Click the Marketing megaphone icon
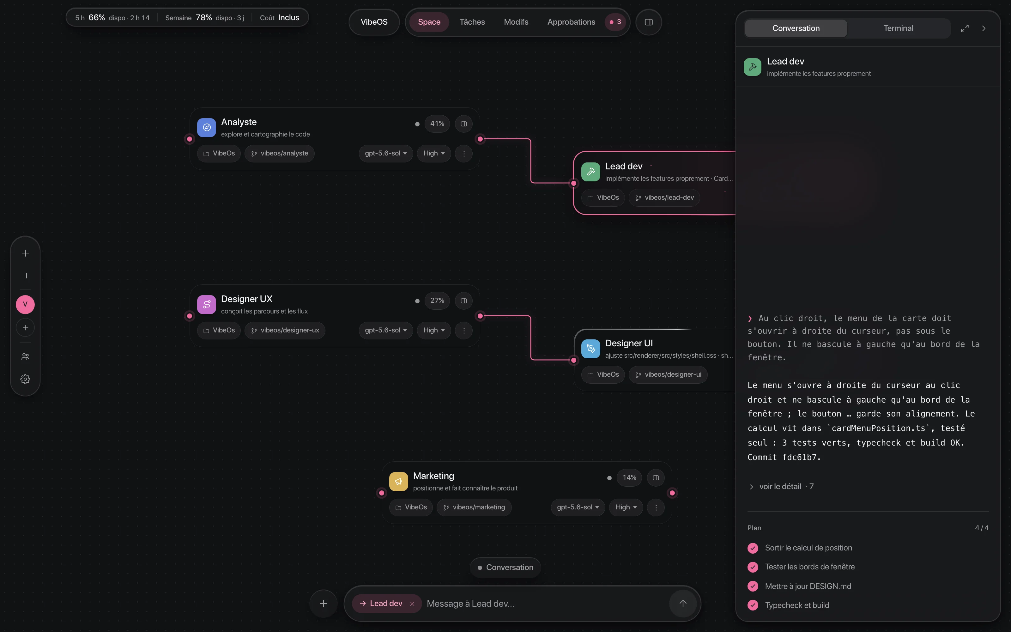The image size is (1011, 632). click(398, 482)
